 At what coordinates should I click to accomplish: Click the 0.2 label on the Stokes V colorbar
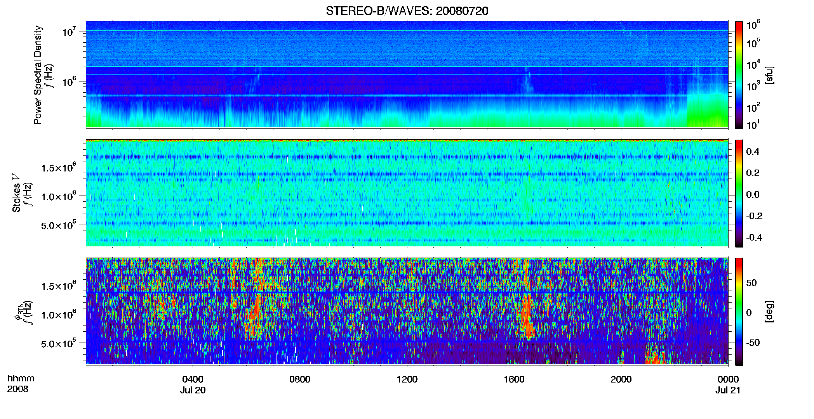753,173
